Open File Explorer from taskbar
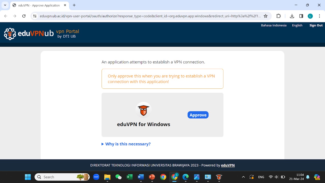Image resolution: width=325 pixels, height=183 pixels. point(107,177)
